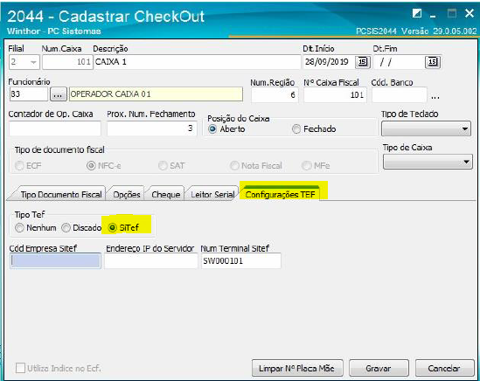The image size is (480, 381).
Task: Click the OPERADOR CAIXA 01 name field
Action: (156, 94)
